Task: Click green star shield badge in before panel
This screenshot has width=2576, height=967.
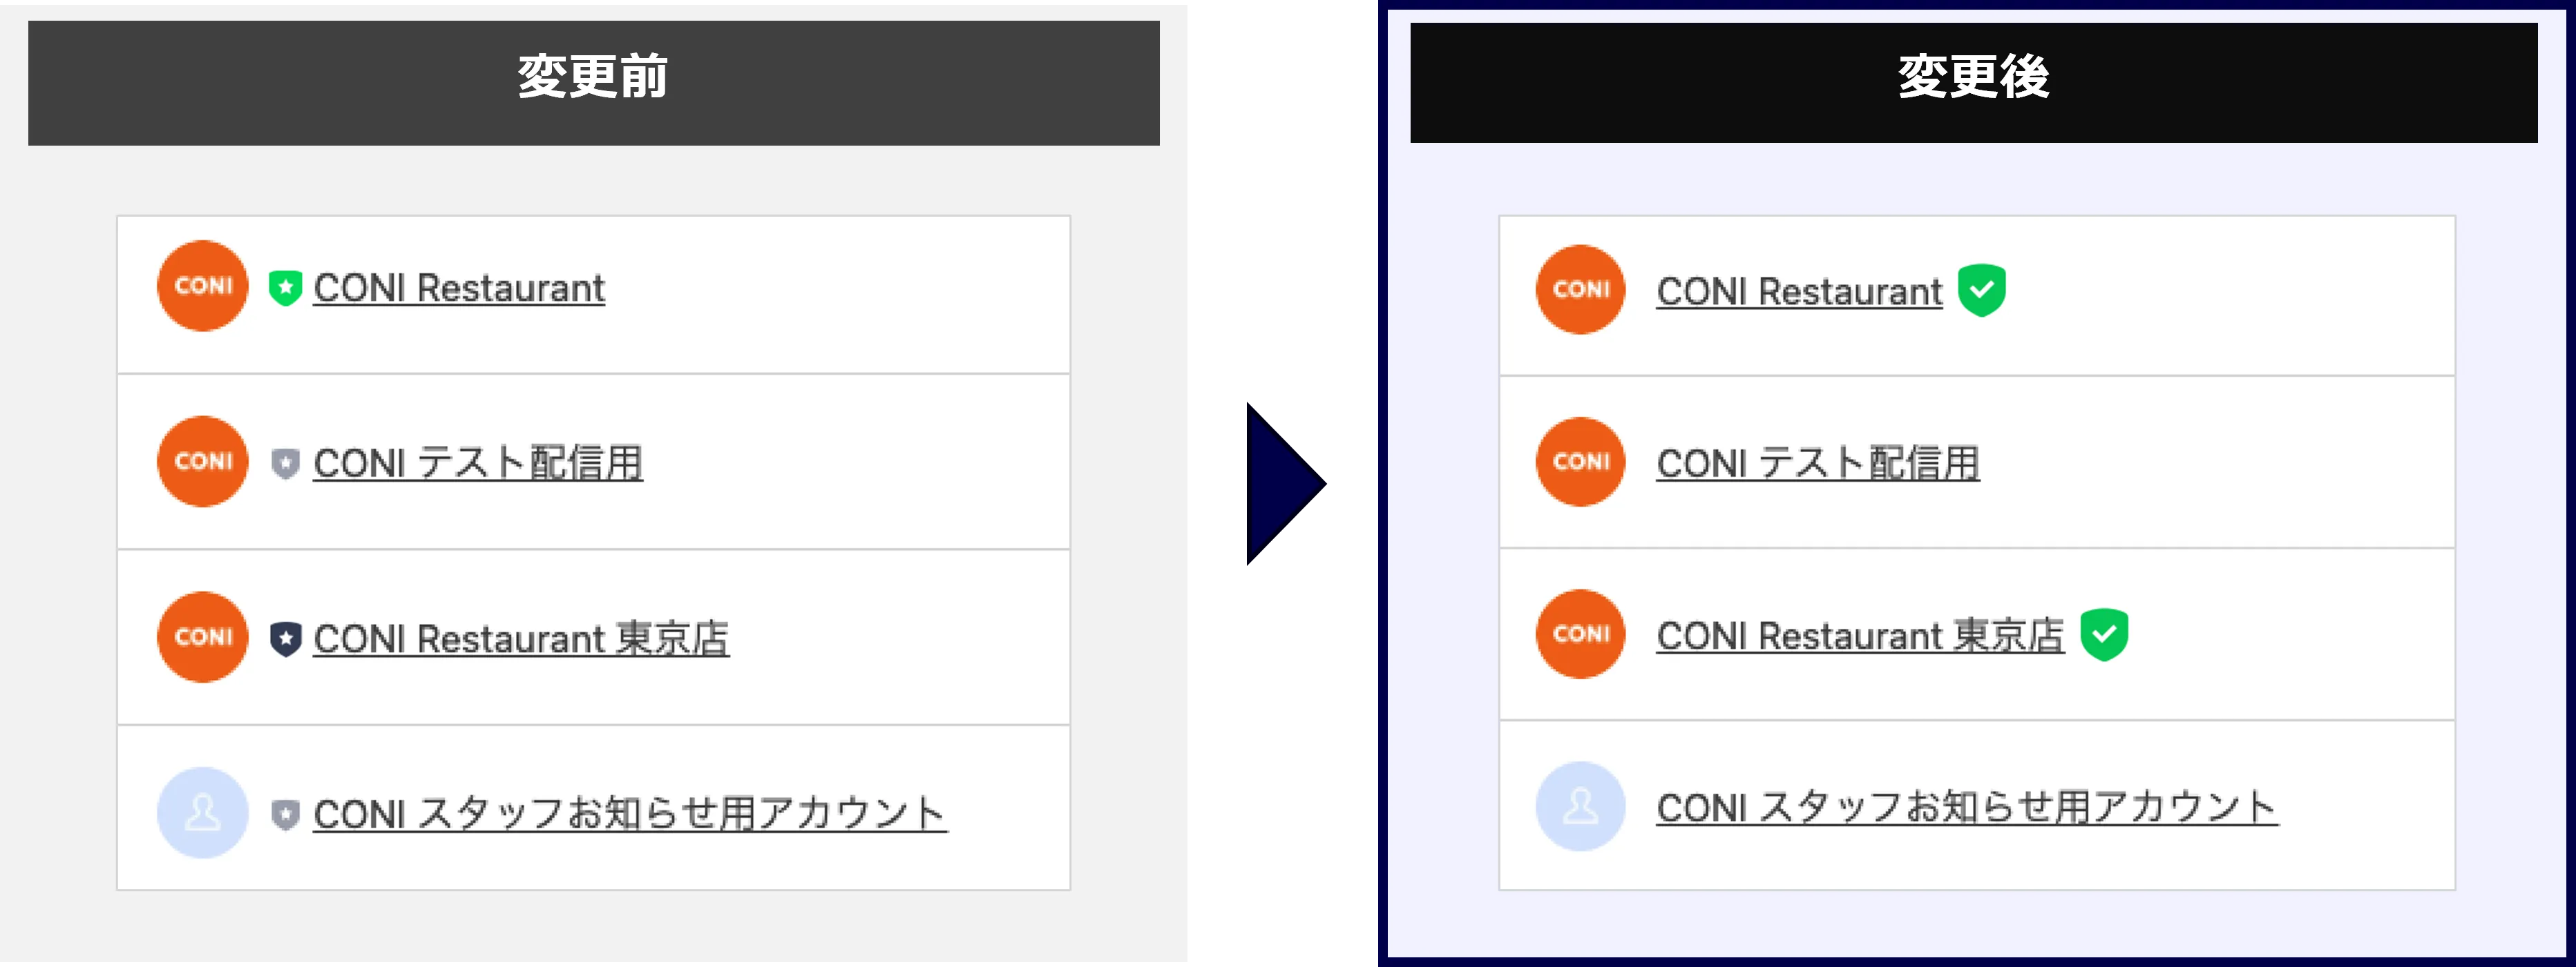Action: (x=285, y=288)
